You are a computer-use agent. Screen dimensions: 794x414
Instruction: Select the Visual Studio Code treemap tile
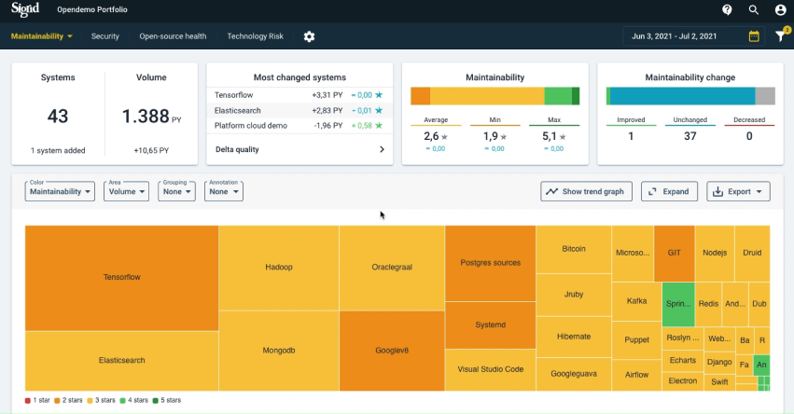[490, 370]
